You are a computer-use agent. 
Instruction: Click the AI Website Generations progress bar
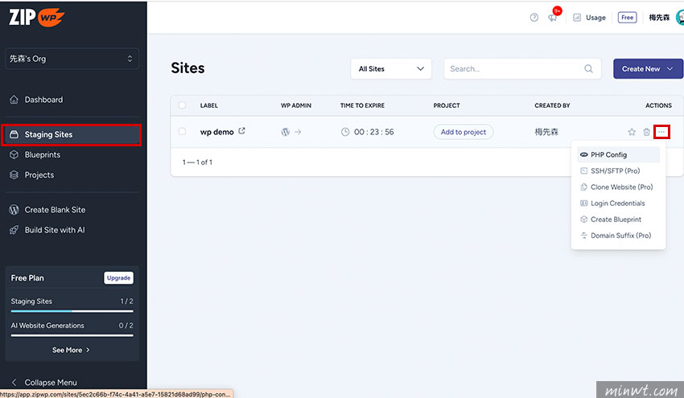click(72, 335)
